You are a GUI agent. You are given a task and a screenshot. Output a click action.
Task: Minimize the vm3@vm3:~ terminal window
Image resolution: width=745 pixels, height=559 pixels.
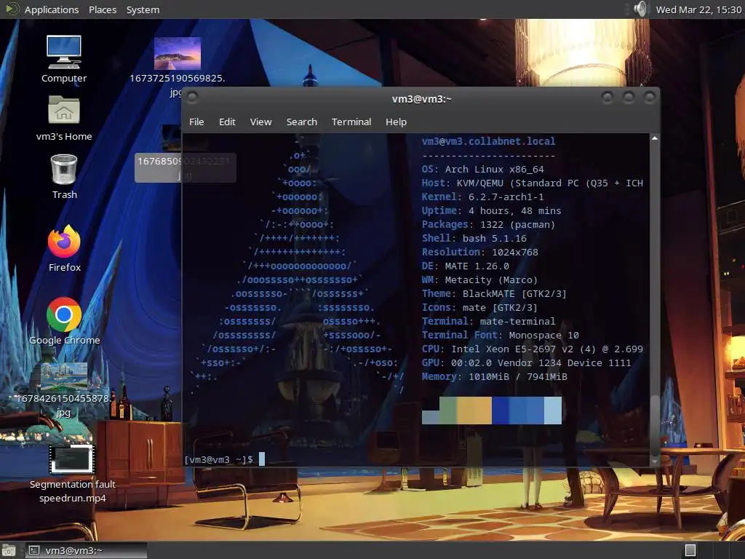[x=607, y=98]
